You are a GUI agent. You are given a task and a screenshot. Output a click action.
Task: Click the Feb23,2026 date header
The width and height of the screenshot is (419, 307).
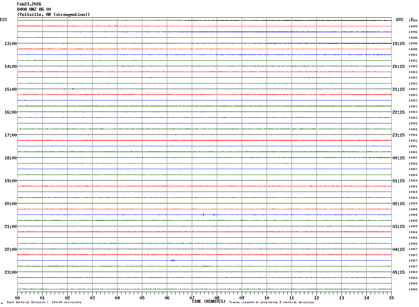[29, 4]
